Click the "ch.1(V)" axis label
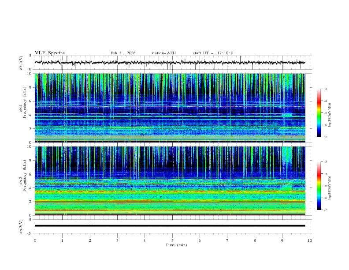The height and width of the screenshot is (270, 349). coord(21,63)
